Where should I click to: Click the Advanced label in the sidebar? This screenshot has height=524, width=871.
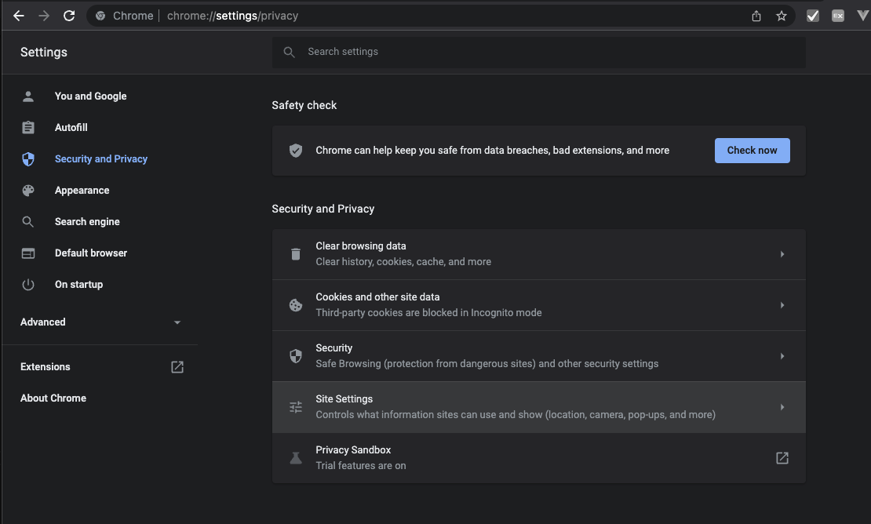(x=43, y=322)
